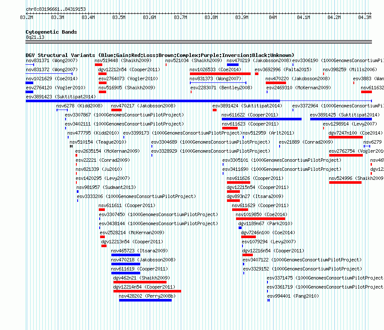Click the chr8:83196661..84319153 coordinate text
Viewport: 384px width, 330px height.
tap(56, 9)
